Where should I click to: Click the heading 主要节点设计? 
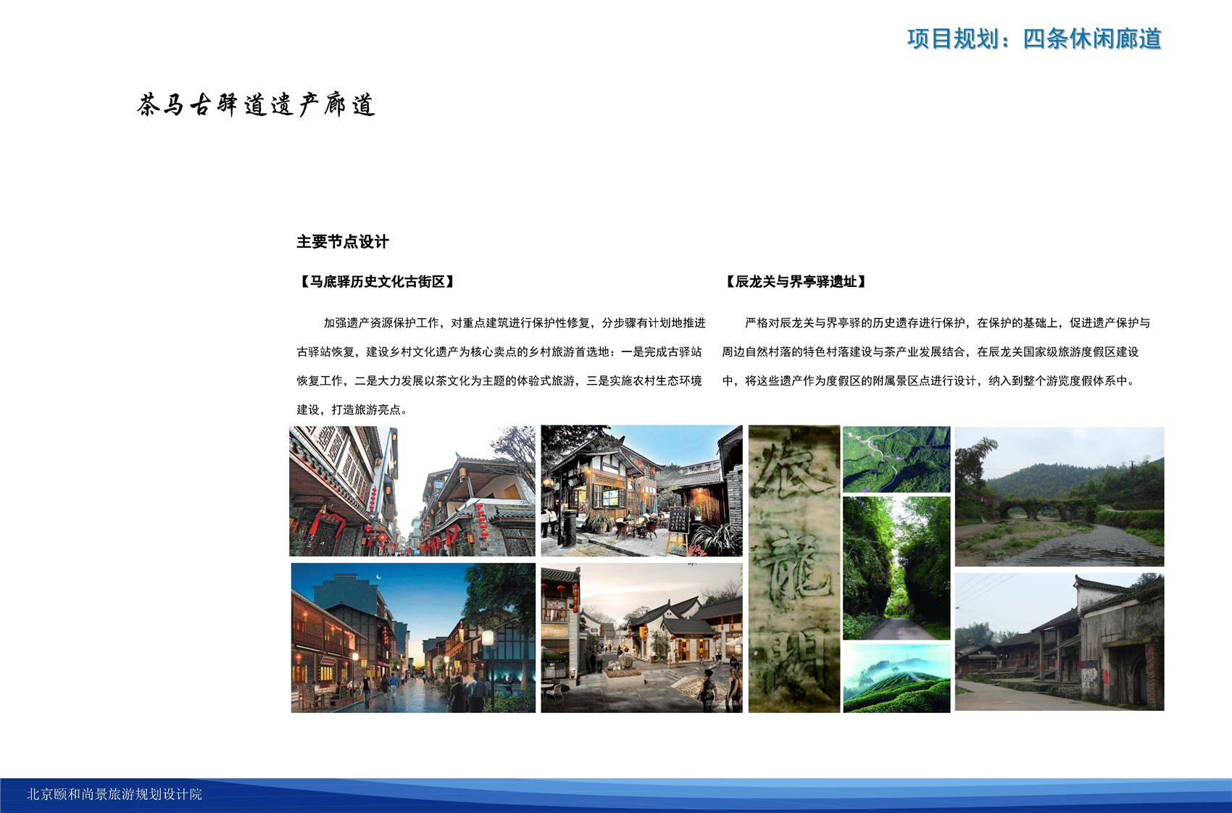(x=343, y=242)
